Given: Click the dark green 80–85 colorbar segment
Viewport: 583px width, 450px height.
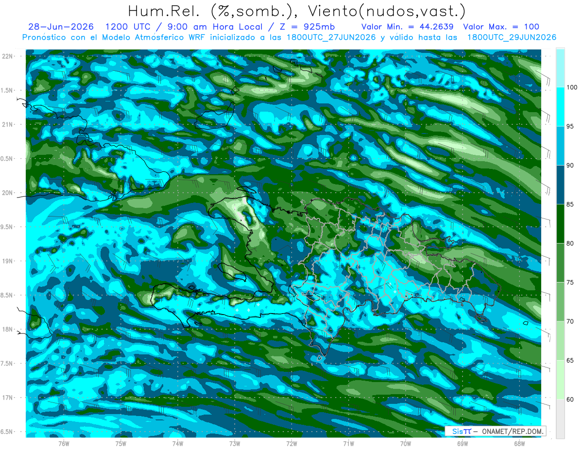Looking at the screenshot, I should [x=560, y=224].
